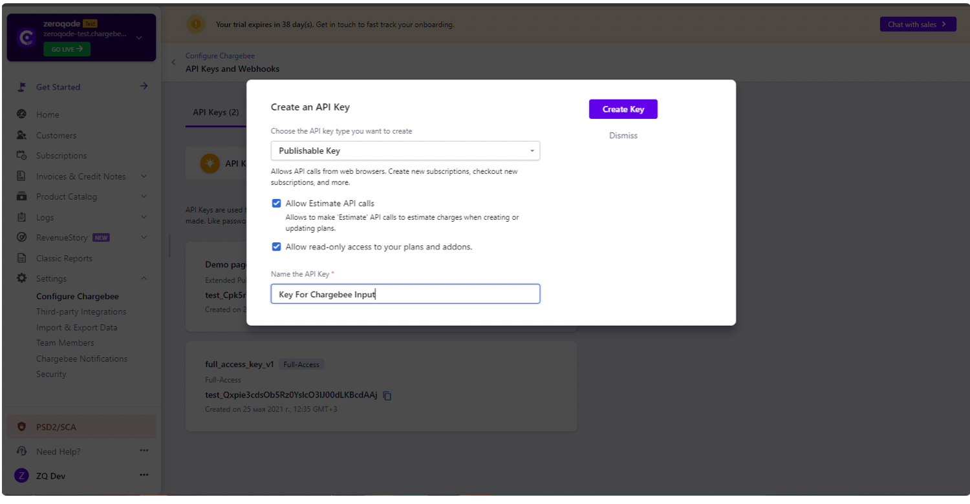Expand the RevenueStory submenu chevron

[x=144, y=238]
